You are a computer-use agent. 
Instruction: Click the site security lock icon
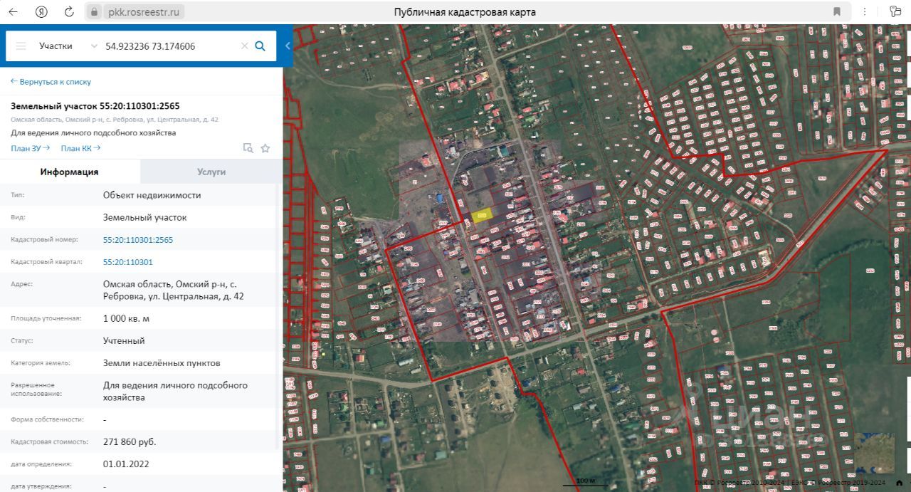pyautogui.click(x=95, y=11)
